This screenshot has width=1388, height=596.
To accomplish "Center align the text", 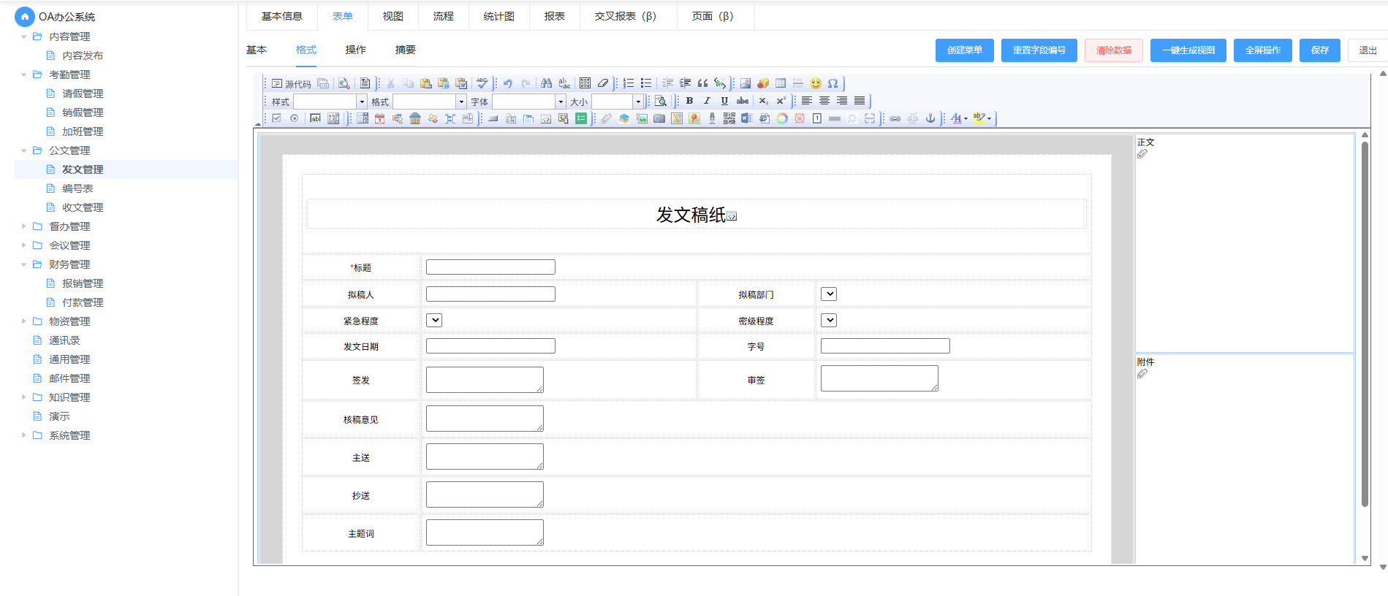I will [x=824, y=101].
